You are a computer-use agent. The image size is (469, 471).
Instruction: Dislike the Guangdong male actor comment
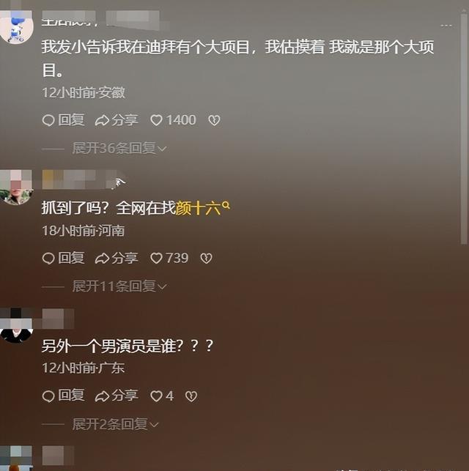point(191,396)
